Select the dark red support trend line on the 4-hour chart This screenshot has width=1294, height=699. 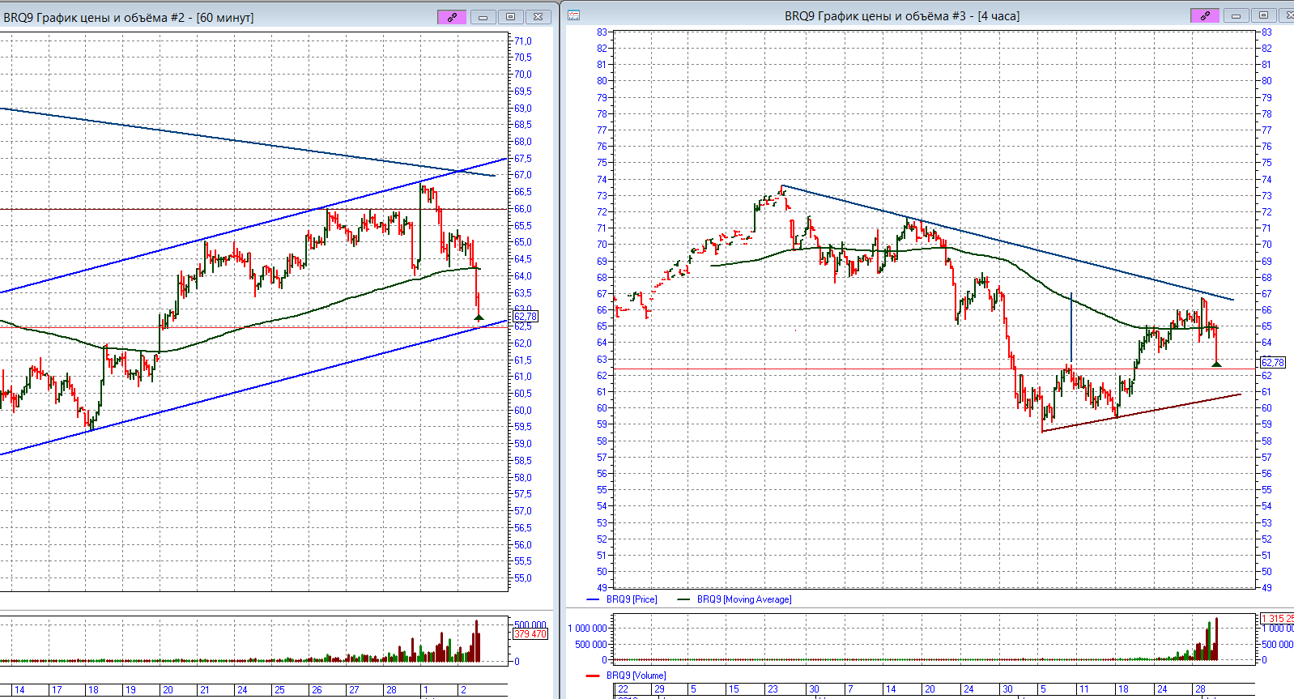tap(1142, 412)
